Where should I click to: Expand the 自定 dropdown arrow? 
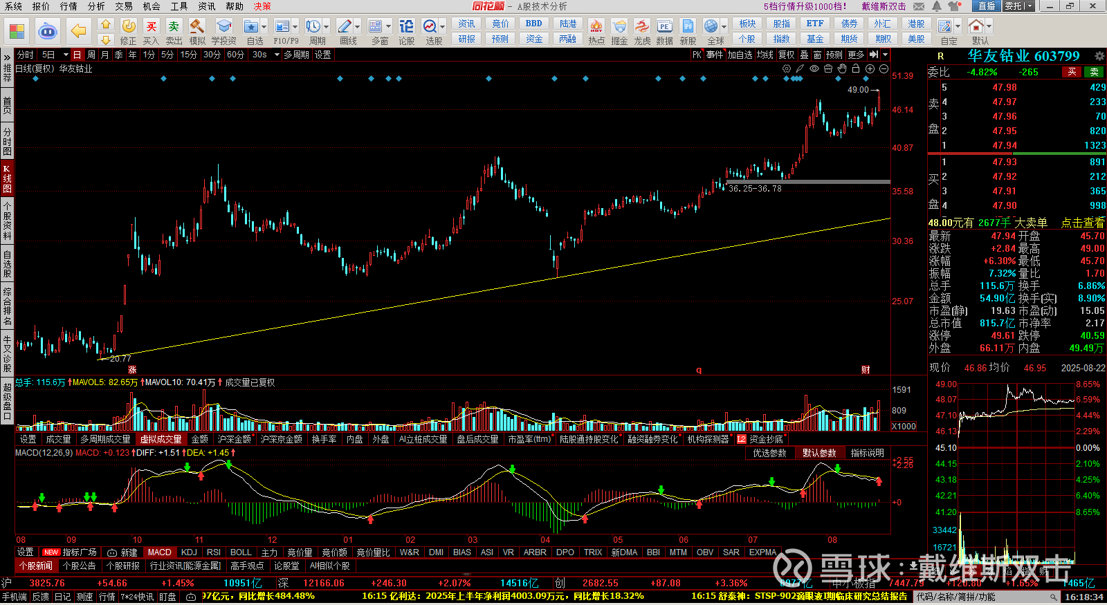coord(958,27)
